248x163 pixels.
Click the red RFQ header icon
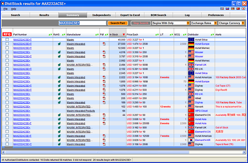click(x=7, y=34)
